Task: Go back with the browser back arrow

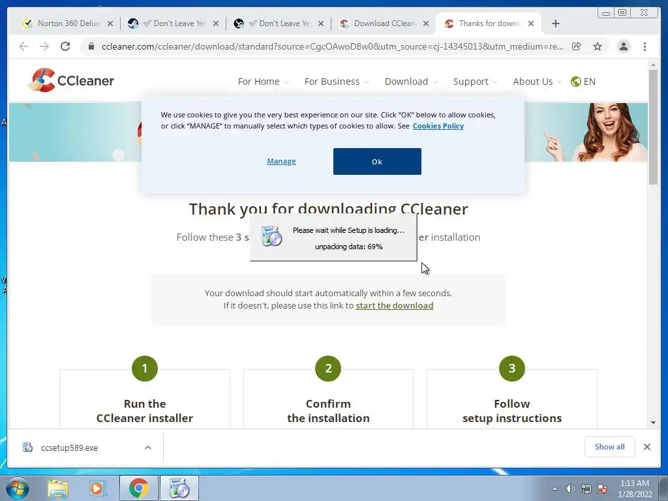Action: pyautogui.click(x=23, y=46)
